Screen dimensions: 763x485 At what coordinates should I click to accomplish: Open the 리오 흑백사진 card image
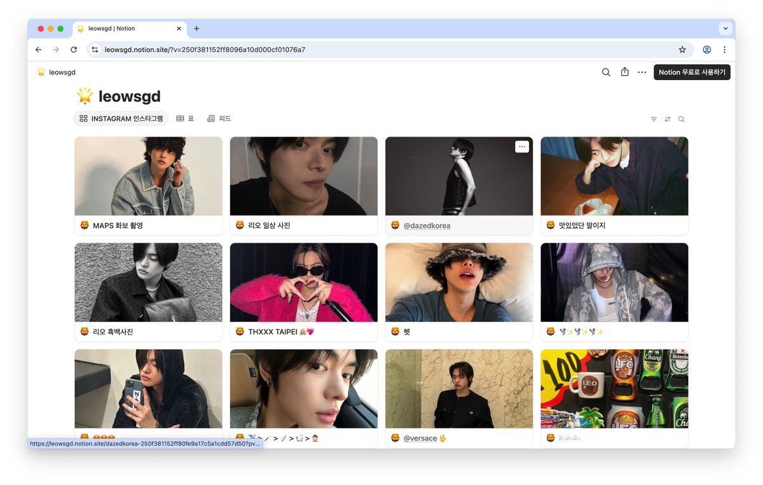pos(148,282)
